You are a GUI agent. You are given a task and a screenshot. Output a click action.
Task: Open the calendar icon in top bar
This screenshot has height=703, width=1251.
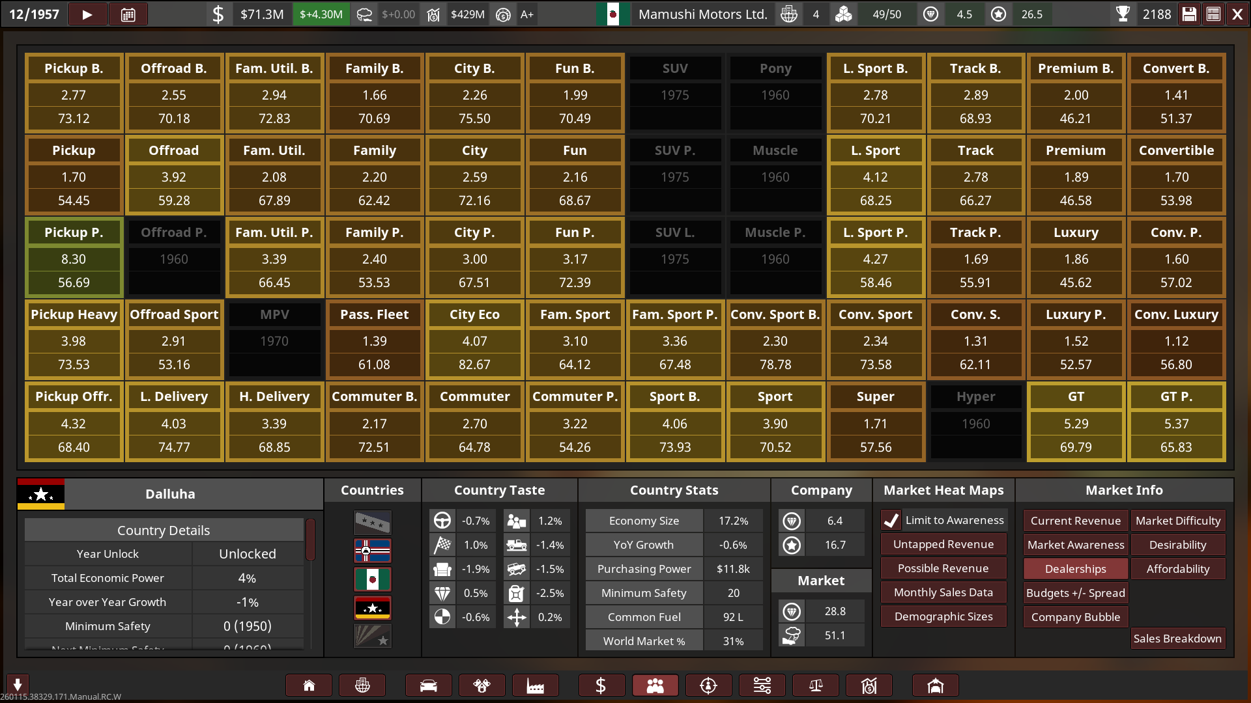pos(128,14)
